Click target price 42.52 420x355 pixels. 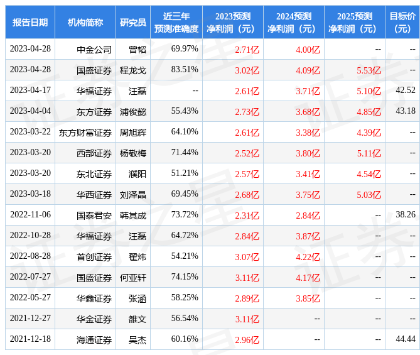(x=406, y=90)
